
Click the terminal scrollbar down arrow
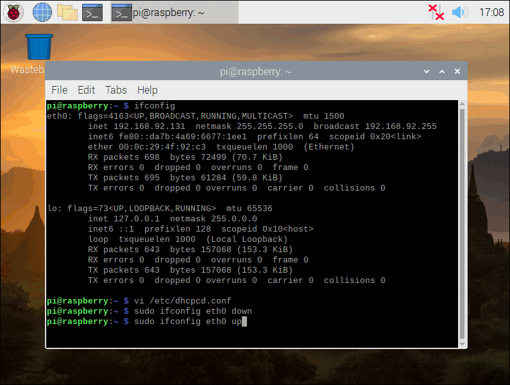(x=462, y=344)
